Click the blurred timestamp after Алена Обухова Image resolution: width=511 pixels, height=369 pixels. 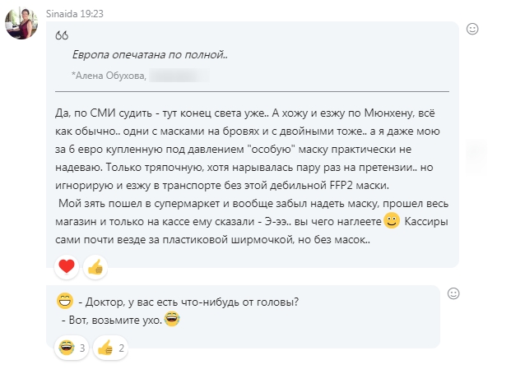[x=179, y=76]
